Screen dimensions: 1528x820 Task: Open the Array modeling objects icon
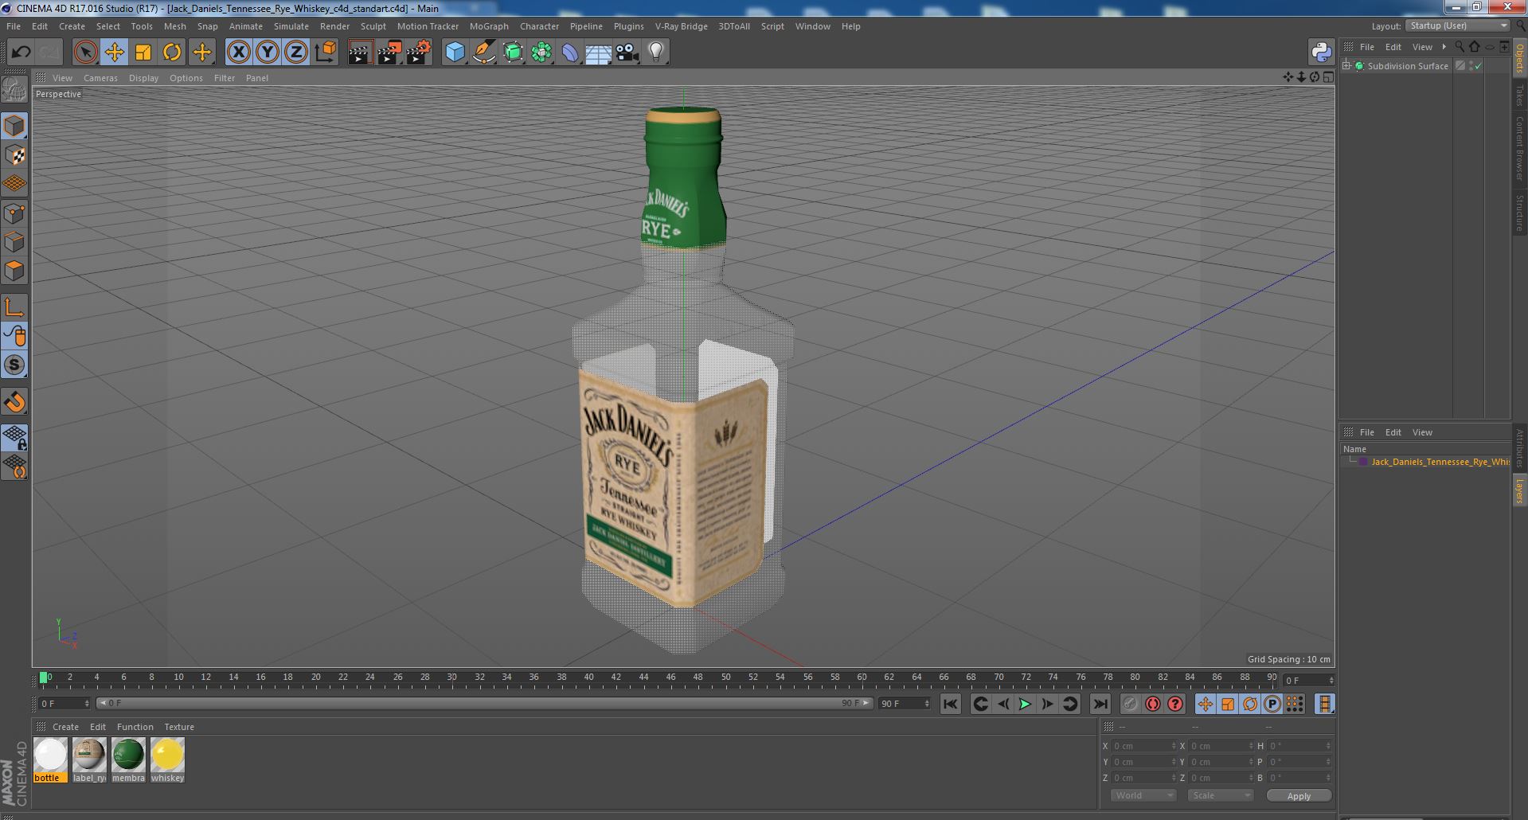click(x=541, y=53)
